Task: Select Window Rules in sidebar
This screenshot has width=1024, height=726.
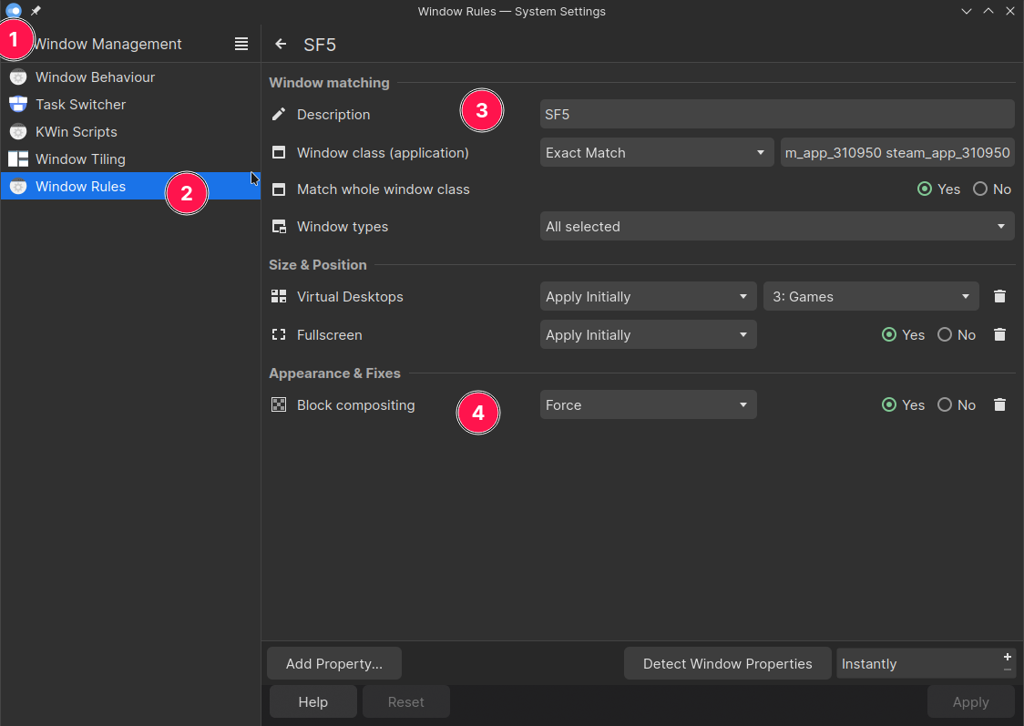Action: (x=130, y=187)
